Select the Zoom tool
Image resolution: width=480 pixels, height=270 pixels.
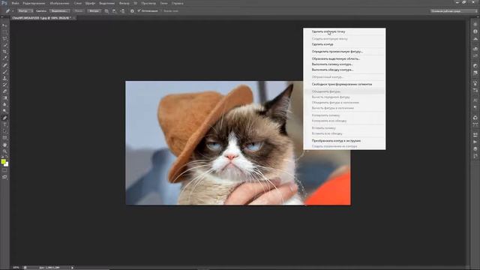(4, 151)
